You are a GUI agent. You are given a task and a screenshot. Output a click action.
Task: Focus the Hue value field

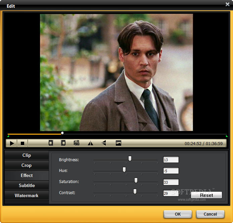point(171,171)
